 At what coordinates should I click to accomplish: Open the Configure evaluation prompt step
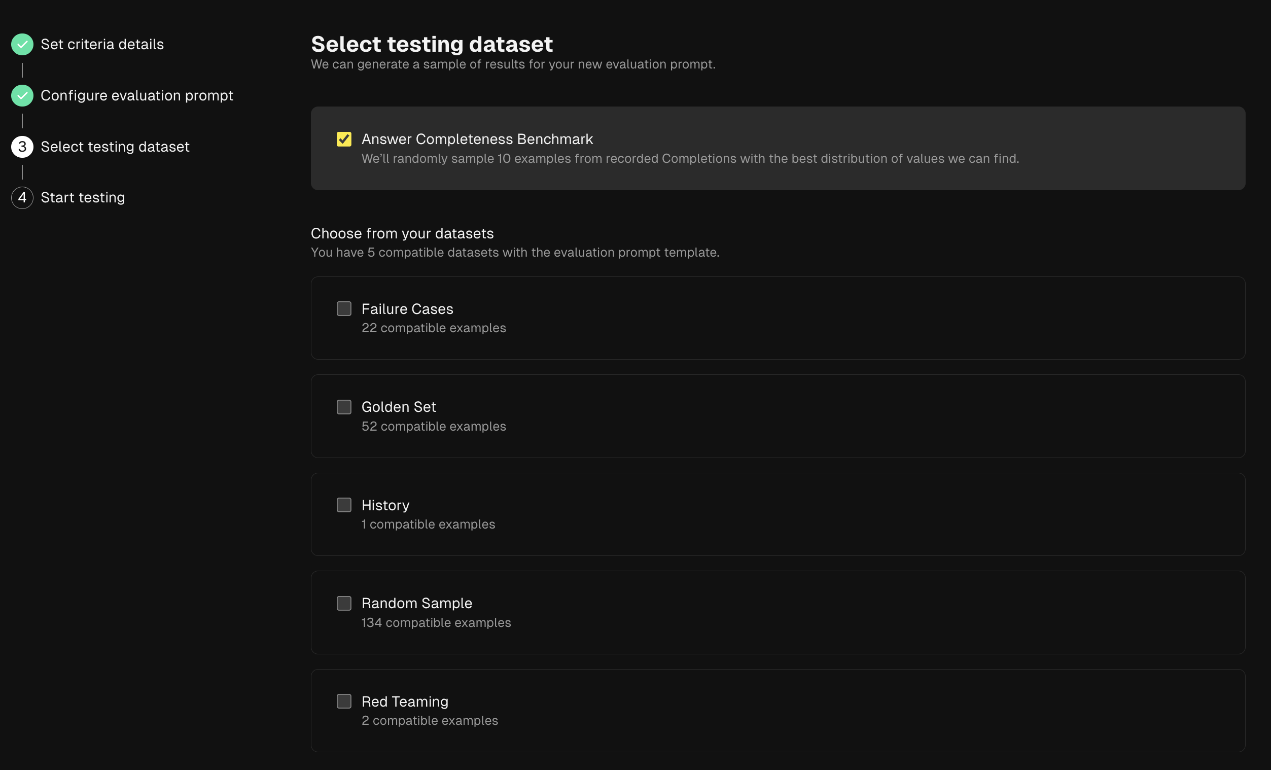click(137, 95)
